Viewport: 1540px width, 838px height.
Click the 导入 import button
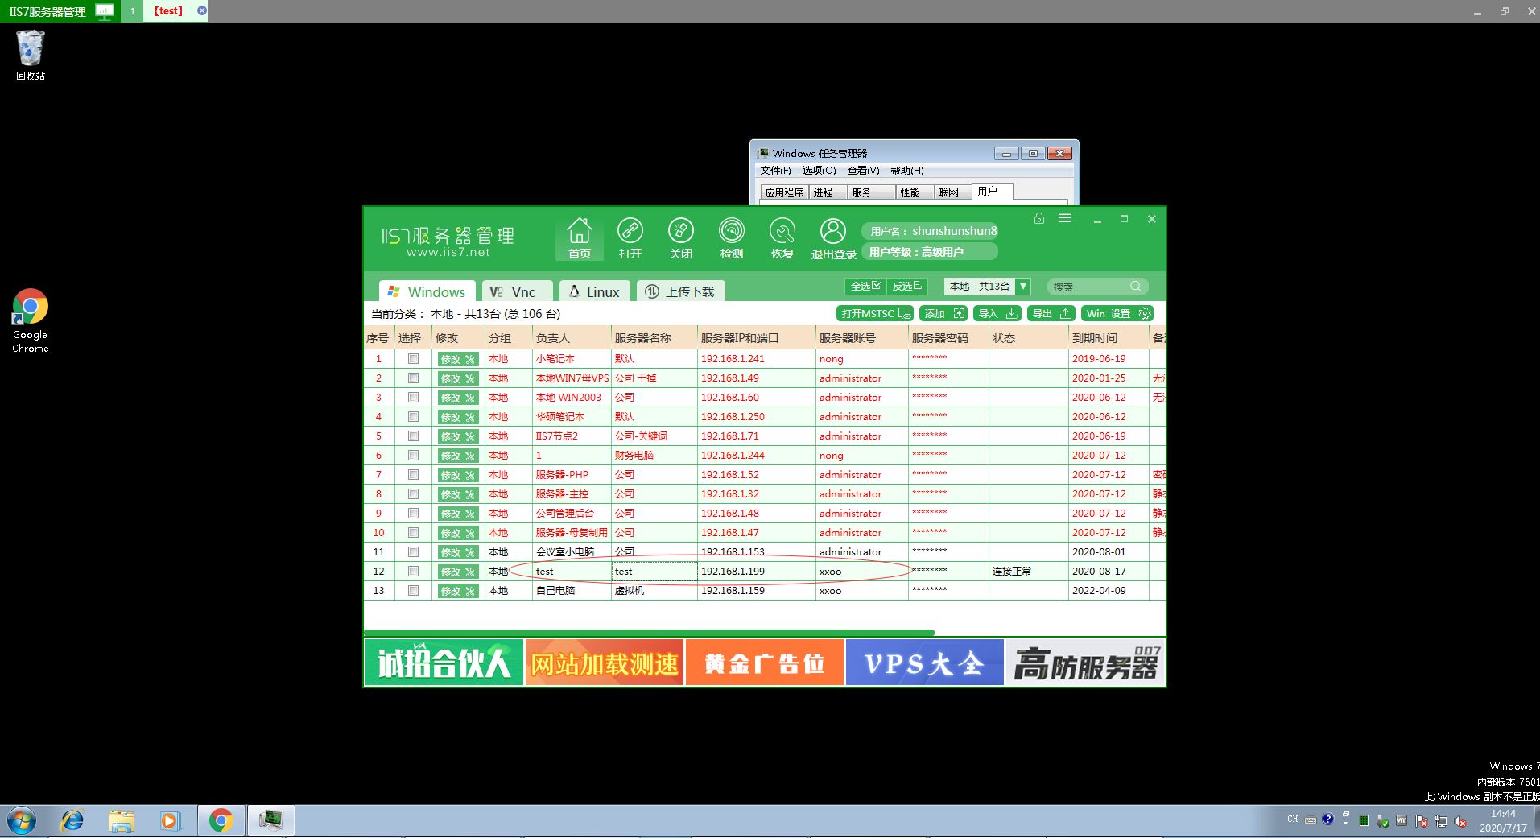(997, 313)
